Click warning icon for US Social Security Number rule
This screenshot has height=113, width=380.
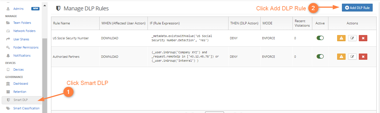tap(341, 38)
